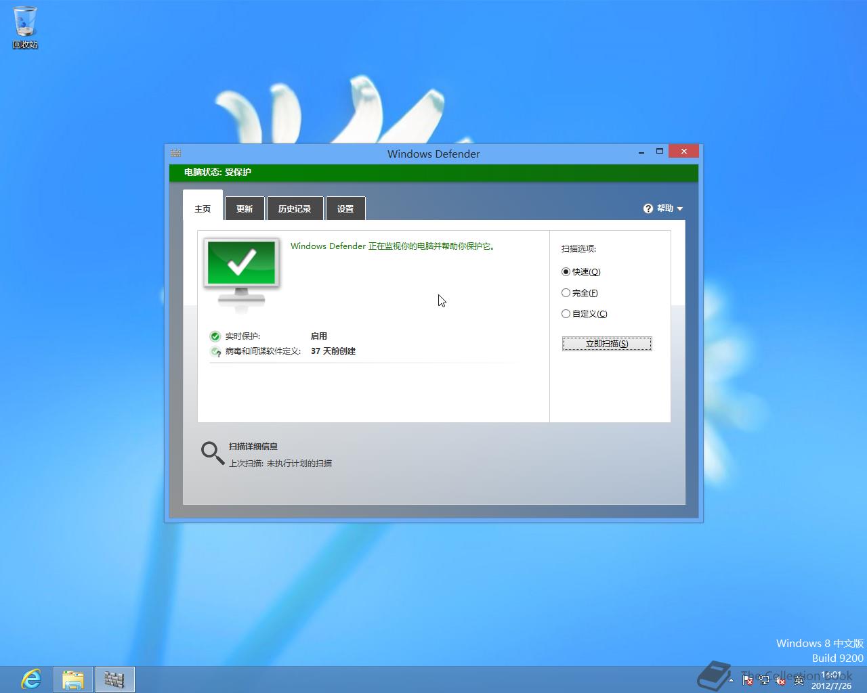Select the Custom (自定义) scan option
867x693 pixels.
pyautogui.click(x=585, y=314)
